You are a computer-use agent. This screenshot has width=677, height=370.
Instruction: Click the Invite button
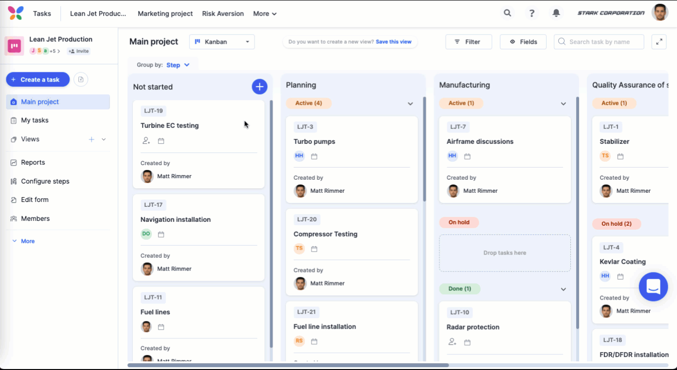coord(79,51)
